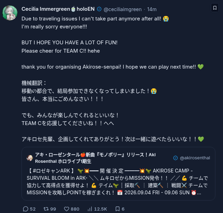Expand the truncated quoted post at the ellipsis

(x=199, y=193)
